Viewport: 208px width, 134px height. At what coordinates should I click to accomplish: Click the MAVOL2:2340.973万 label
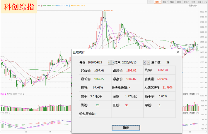[14, 94]
